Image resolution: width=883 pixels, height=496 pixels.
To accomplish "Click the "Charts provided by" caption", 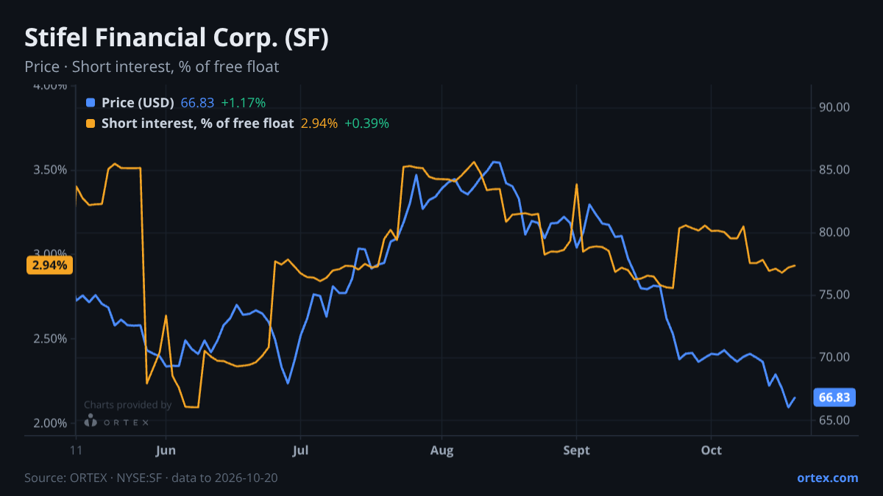I will click(127, 405).
